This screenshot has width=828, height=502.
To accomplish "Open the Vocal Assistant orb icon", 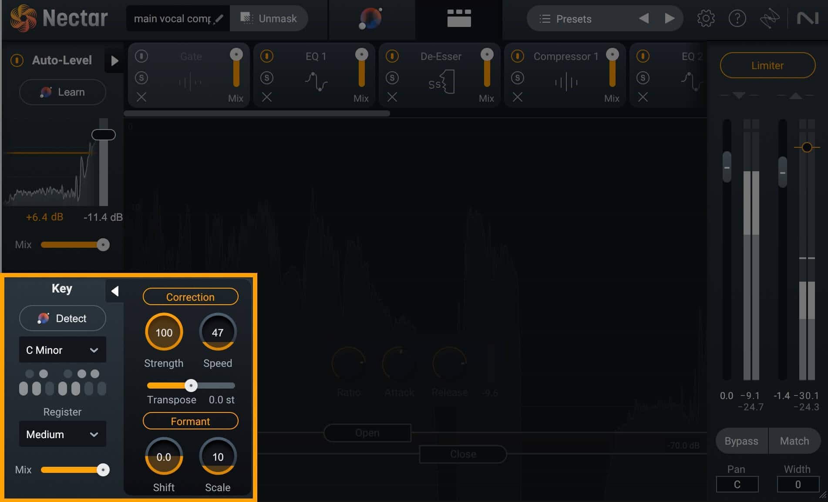I will (370, 19).
